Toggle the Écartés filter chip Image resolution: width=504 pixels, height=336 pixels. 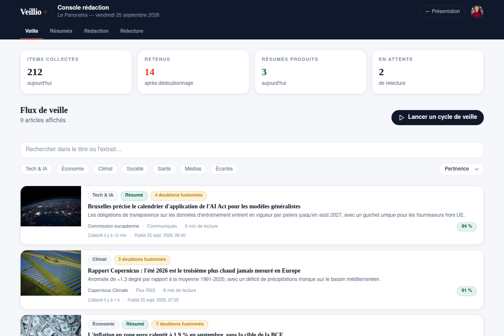coord(224,169)
